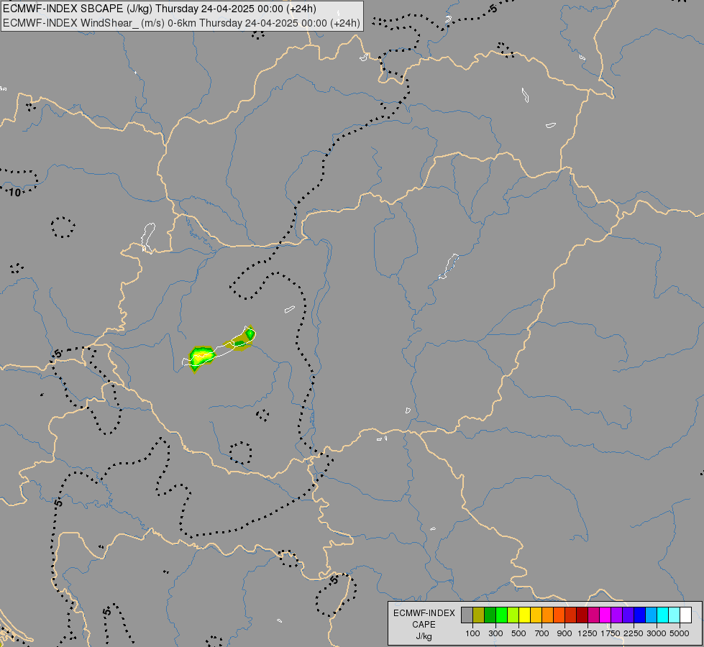
Task: Click the 1750 legend value
Action: (611, 633)
